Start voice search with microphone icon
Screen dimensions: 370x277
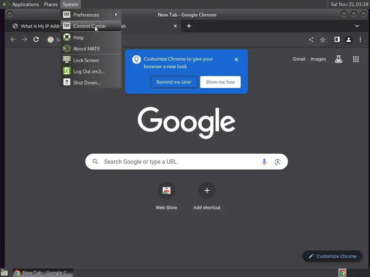(264, 162)
